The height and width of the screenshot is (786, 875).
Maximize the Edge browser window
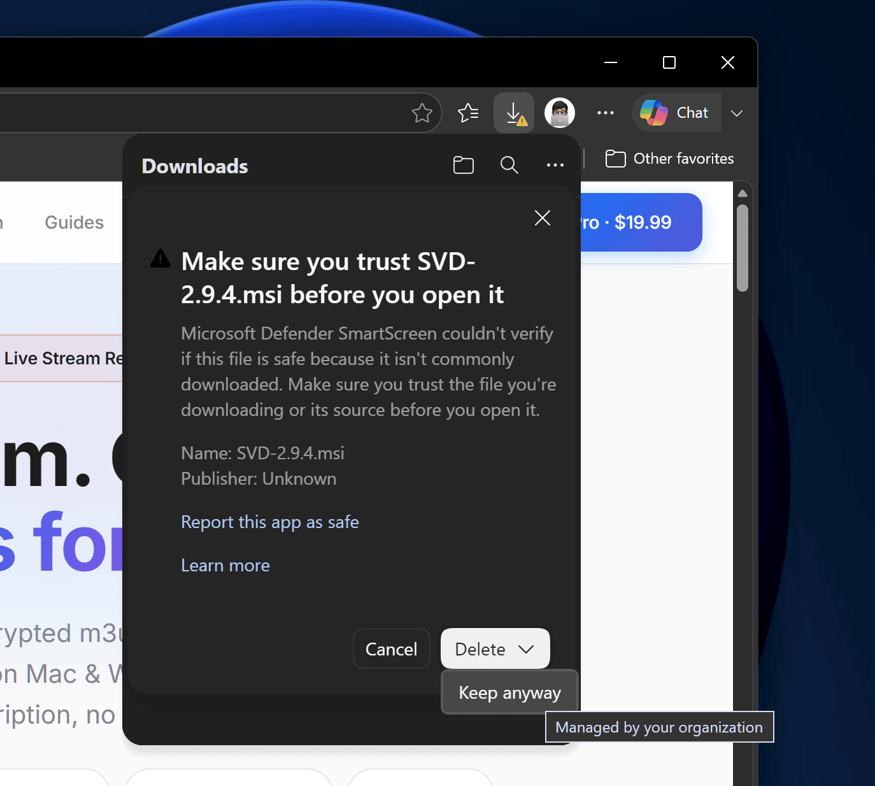669,62
